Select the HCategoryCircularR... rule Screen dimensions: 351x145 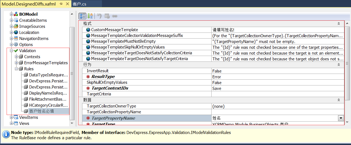click(x=48, y=105)
